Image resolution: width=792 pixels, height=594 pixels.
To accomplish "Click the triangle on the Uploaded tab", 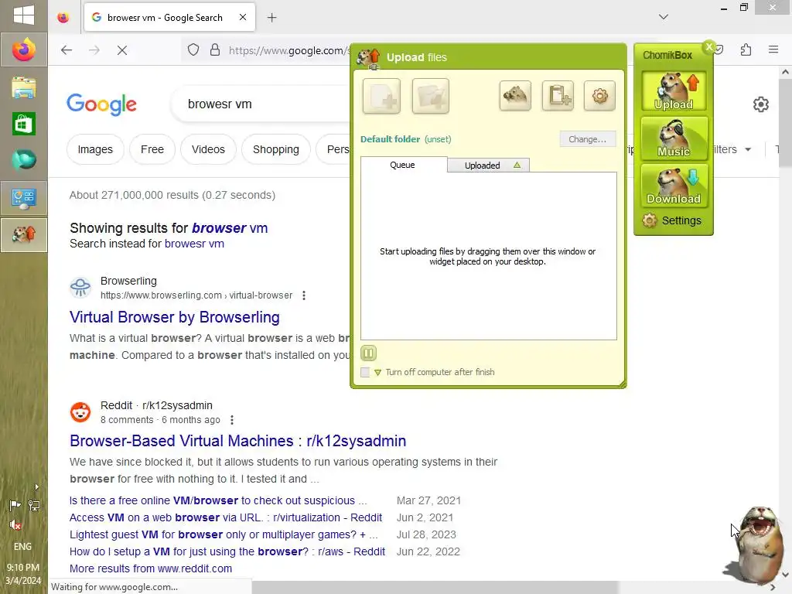I will pos(517,166).
